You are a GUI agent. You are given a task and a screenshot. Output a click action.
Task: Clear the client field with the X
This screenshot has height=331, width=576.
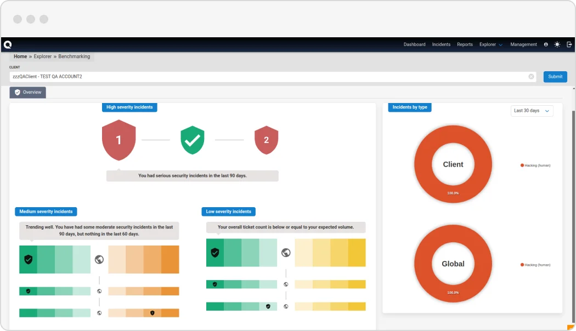pyautogui.click(x=531, y=77)
